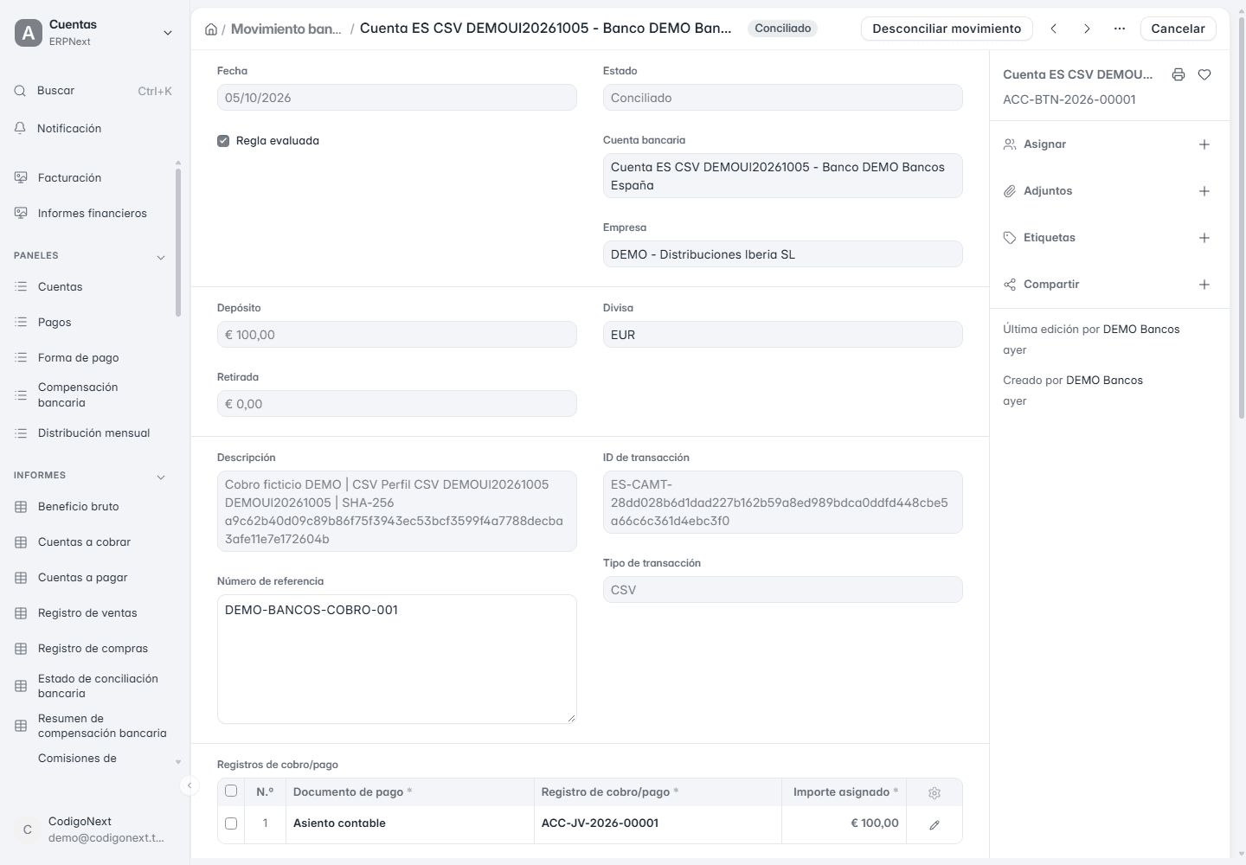Print this bank transaction
Image resolution: width=1246 pixels, height=865 pixels.
click(x=1179, y=74)
